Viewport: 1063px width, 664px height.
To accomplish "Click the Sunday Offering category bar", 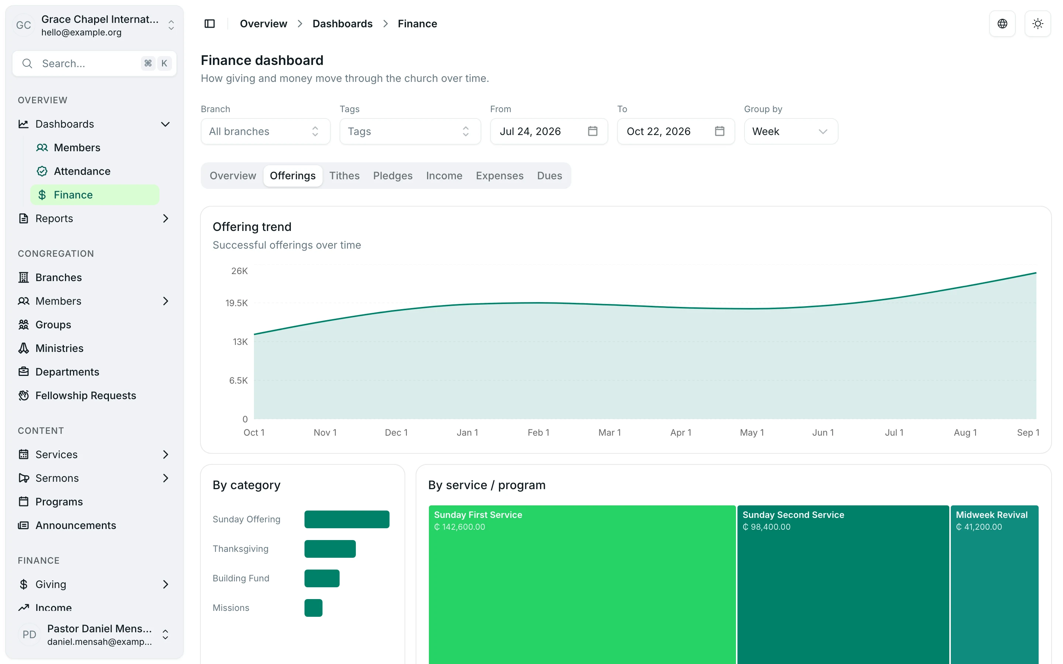I will point(347,519).
